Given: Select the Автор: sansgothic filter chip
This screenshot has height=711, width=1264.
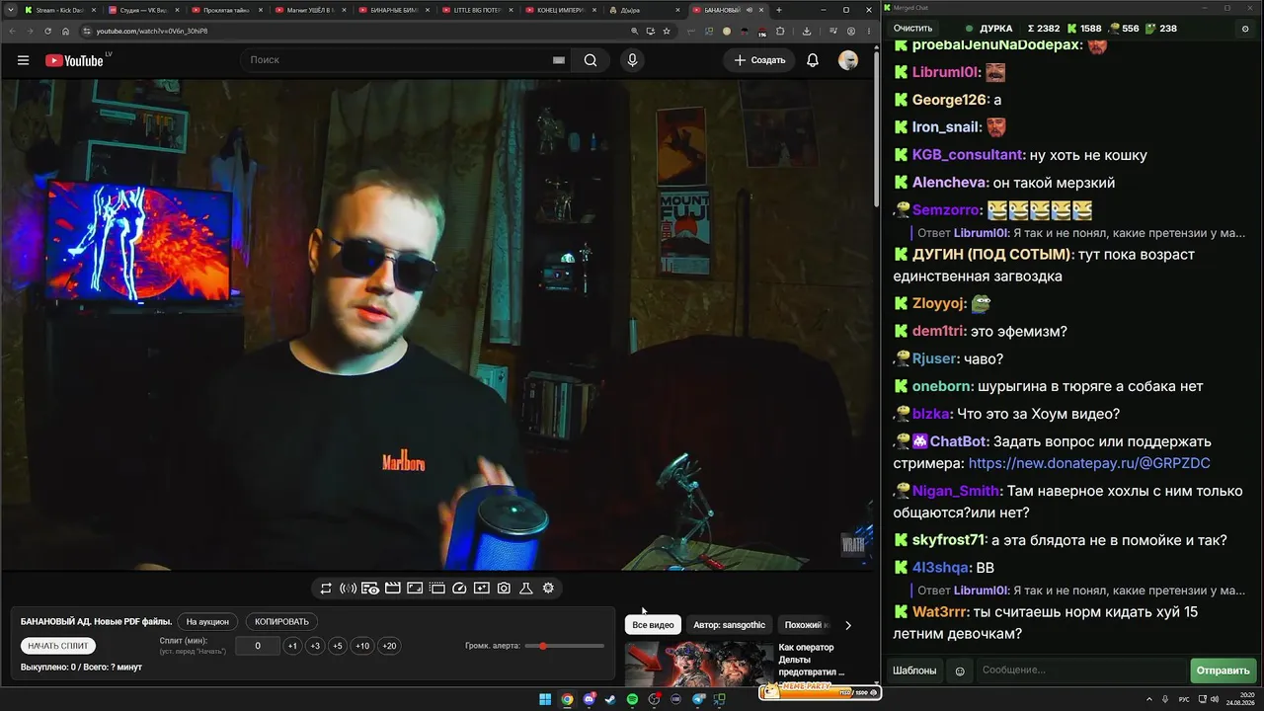Looking at the screenshot, I should coord(730,625).
